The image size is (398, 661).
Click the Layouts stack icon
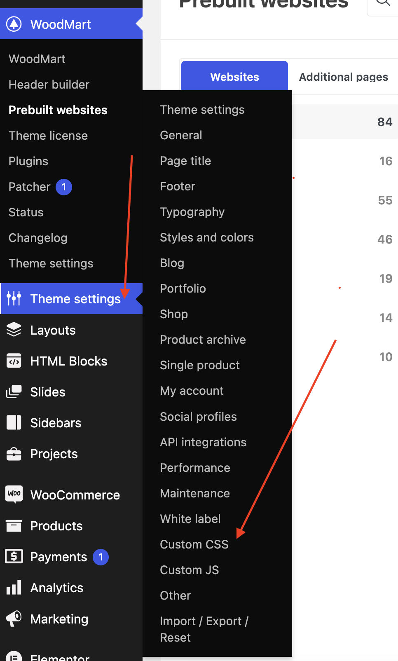click(x=14, y=330)
